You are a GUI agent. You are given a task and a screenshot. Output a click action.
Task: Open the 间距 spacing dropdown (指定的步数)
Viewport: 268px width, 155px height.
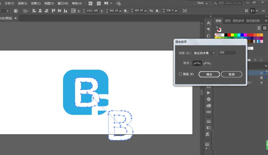click(x=204, y=53)
